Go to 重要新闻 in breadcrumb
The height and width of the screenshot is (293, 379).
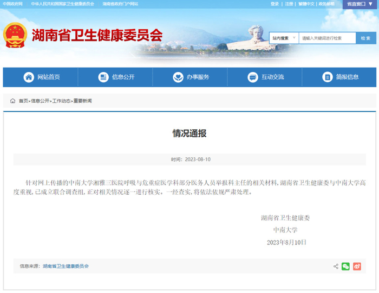(83, 101)
